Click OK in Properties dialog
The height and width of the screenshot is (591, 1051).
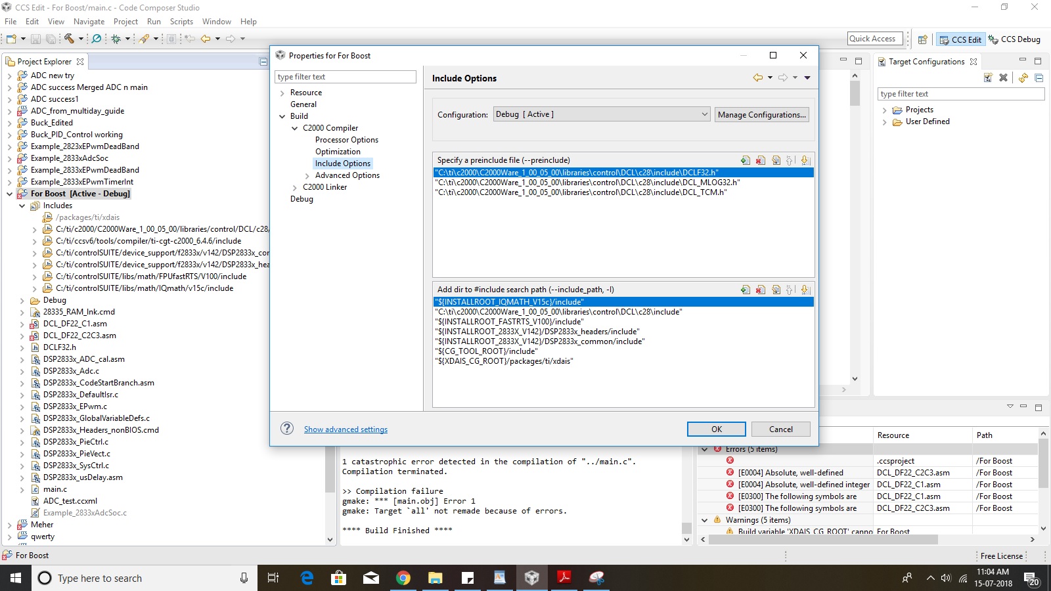coord(716,429)
